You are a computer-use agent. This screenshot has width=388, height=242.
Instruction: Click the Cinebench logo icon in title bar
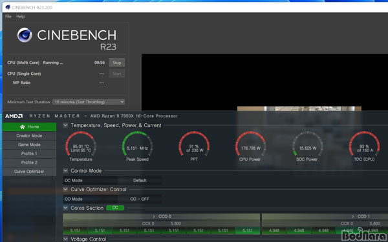(x=8, y=7)
